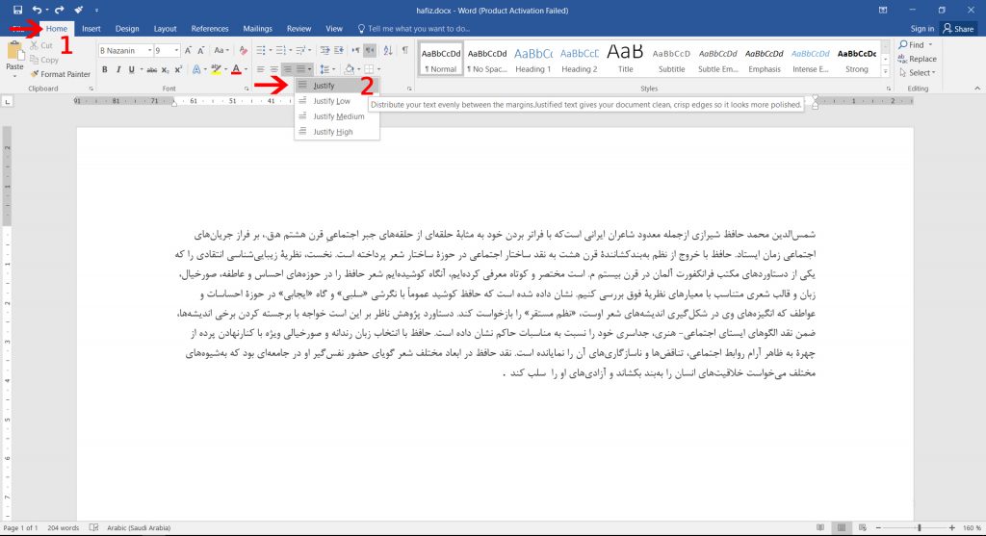Screen dimensions: 986x536
Task: Open the Mailings tab
Action: [x=258, y=29]
